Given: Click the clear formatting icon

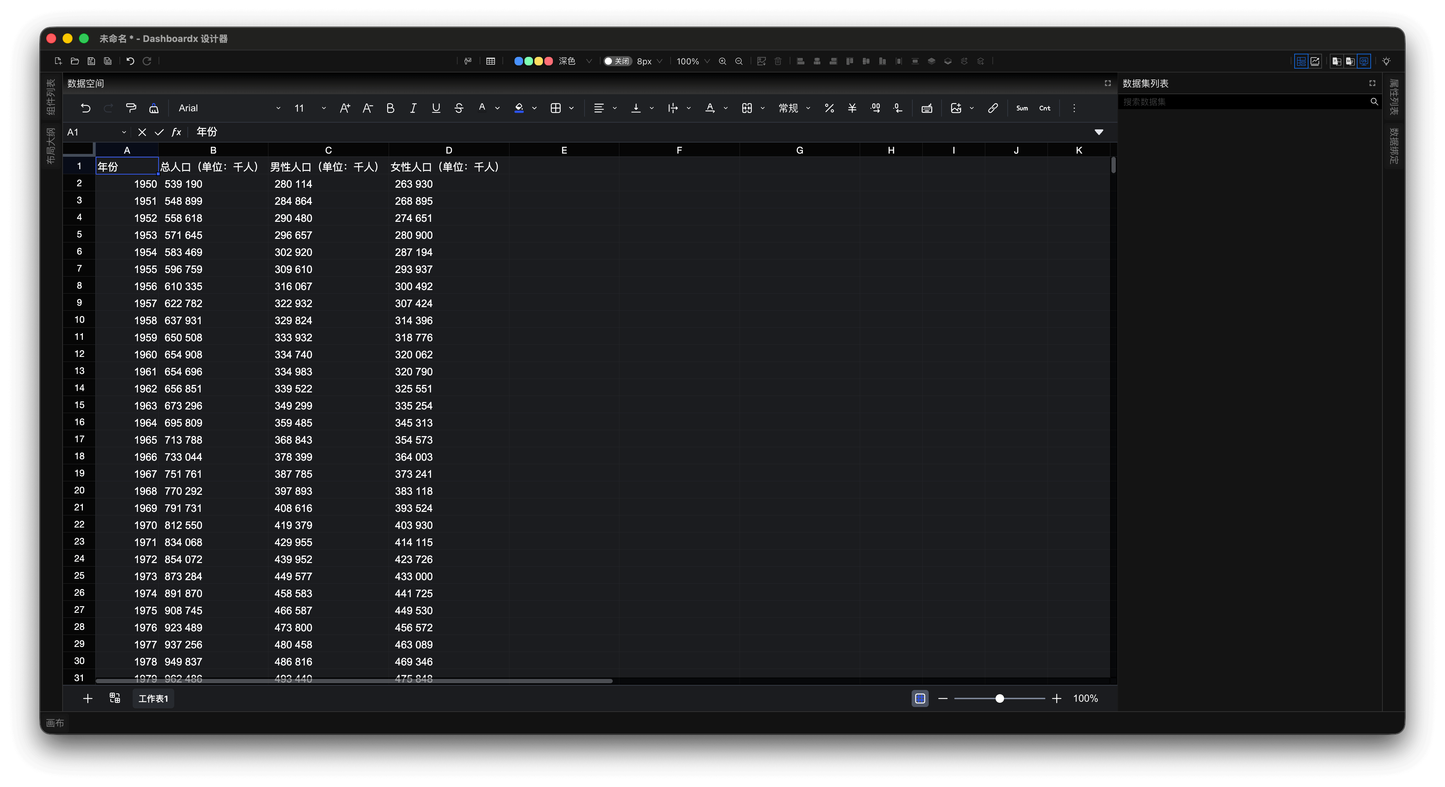Looking at the screenshot, I should pyautogui.click(x=154, y=108).
